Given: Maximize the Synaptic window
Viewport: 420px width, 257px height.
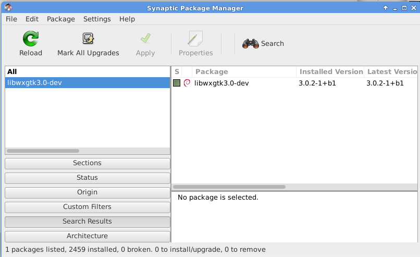Looking at the screenshot, I should click(x=404, y=8).
